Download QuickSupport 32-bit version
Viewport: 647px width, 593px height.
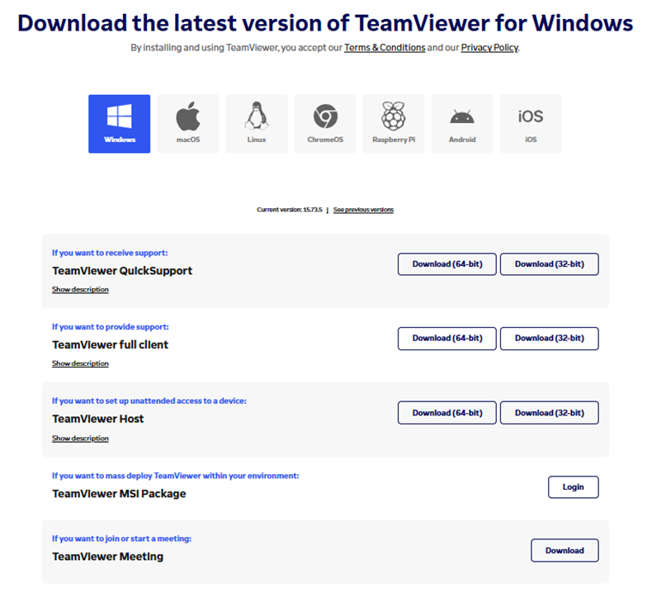click(549, 264)
